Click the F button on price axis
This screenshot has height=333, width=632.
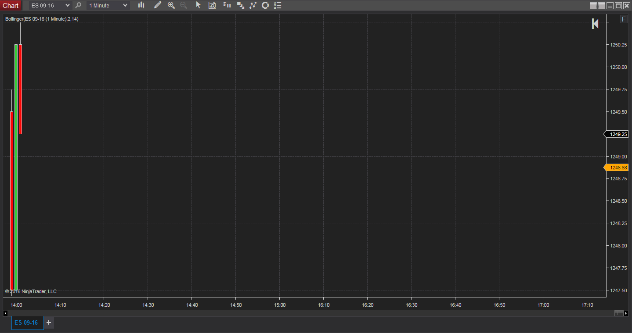click(624, 19)
